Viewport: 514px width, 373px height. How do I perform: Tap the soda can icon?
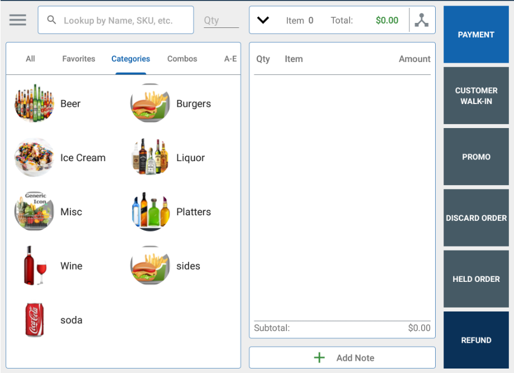[35, 320]
